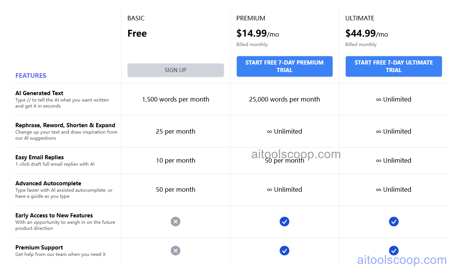This screenshot has width=454, height=274.
Task: Click the Ultimate Early Access checkmark icon
Action: [x=394, y=222]
